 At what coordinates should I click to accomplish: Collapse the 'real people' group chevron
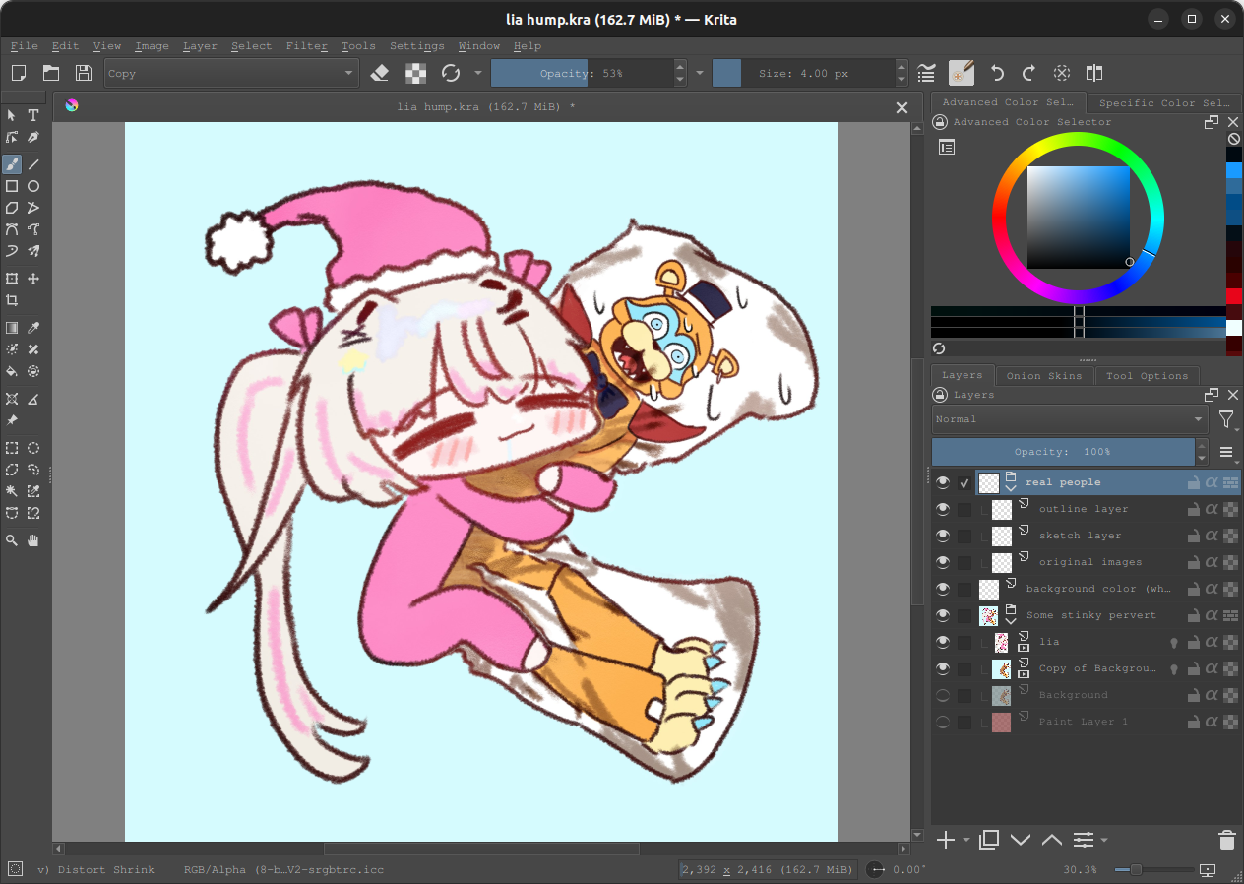pyautogui.click(x=1011, y=488)
